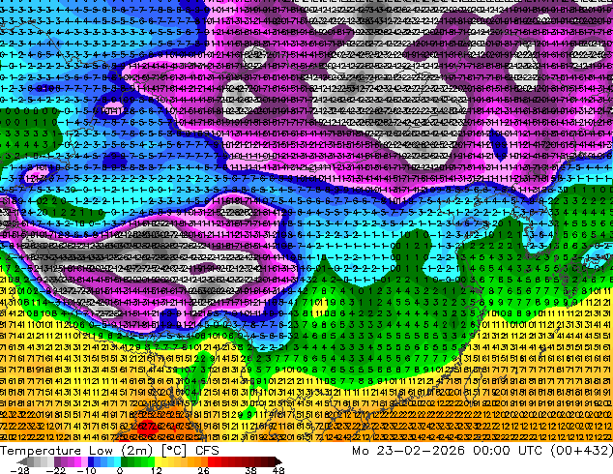The image size is (613, 474).
Task: Click the "CFS" model label
Action: click(207, 451)
